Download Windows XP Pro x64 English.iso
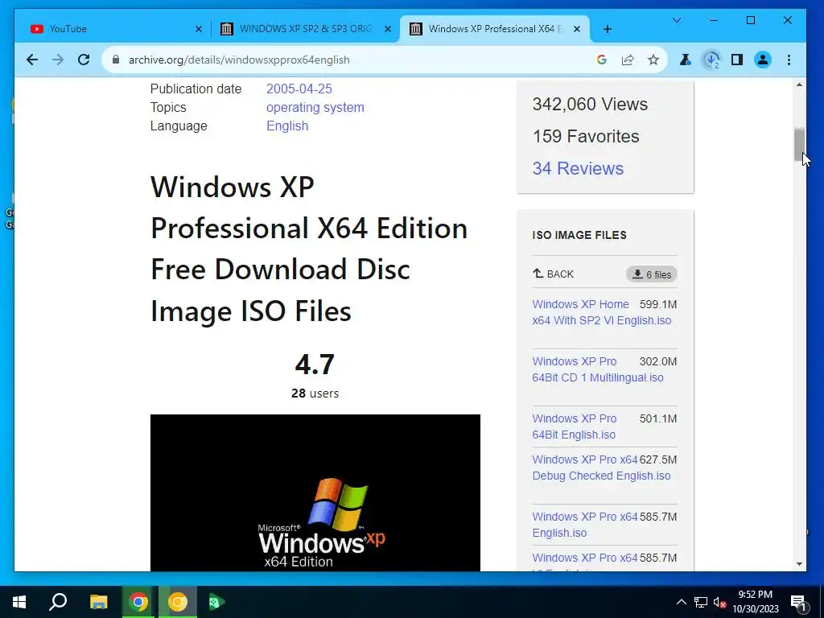Viewport: 824px width, 618px height. (585, 525)
